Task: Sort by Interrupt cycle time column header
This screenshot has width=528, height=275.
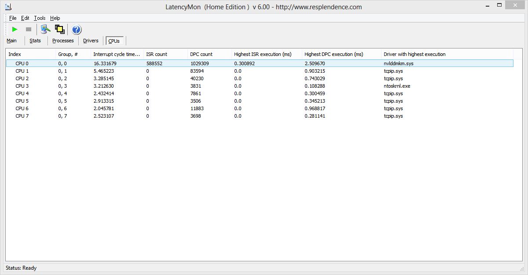Action: tap(117, 54)
